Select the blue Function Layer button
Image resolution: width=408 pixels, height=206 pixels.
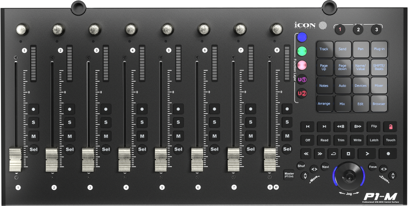(302, 37)
